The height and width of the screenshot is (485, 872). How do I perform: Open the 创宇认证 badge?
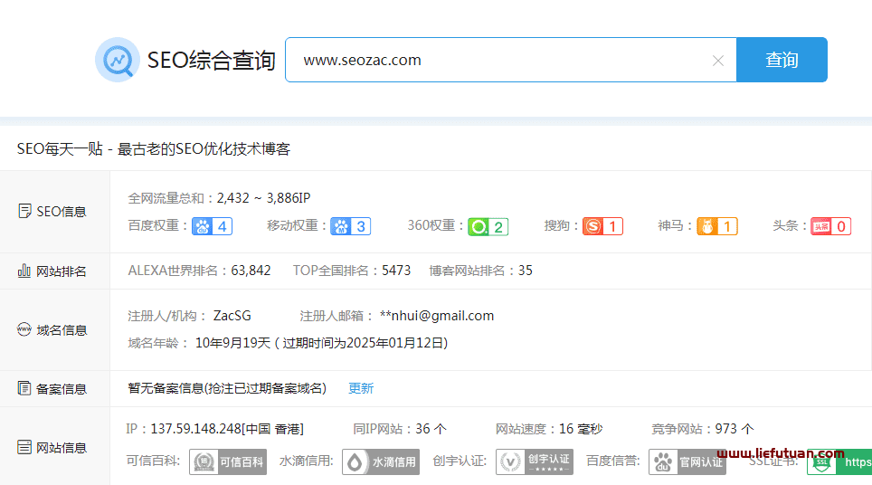click(x=535, y=461)
